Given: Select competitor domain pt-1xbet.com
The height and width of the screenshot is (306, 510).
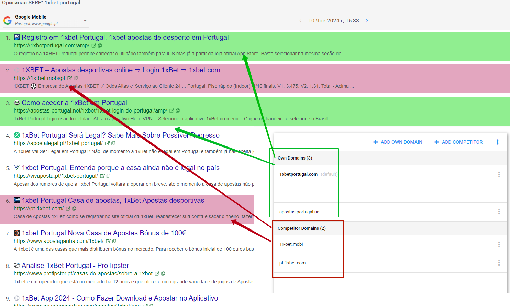Looking at the screenshot, I should click(292, 263).
